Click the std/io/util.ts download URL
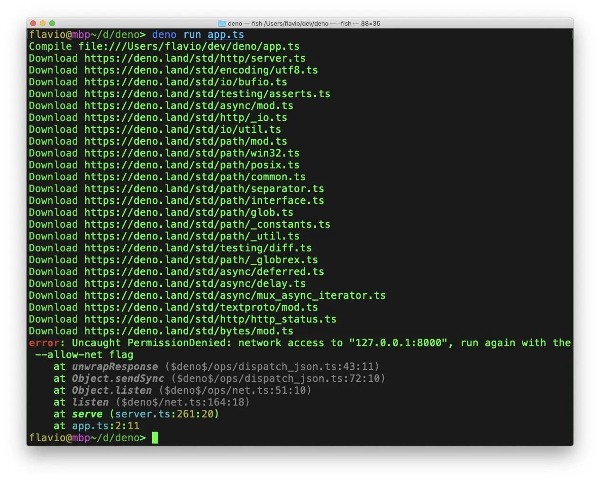The image size is (600, 481). (182, 129)
